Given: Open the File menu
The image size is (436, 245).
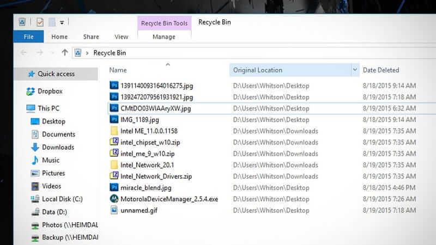Looking at the screenshot, I should pos(29,36).
